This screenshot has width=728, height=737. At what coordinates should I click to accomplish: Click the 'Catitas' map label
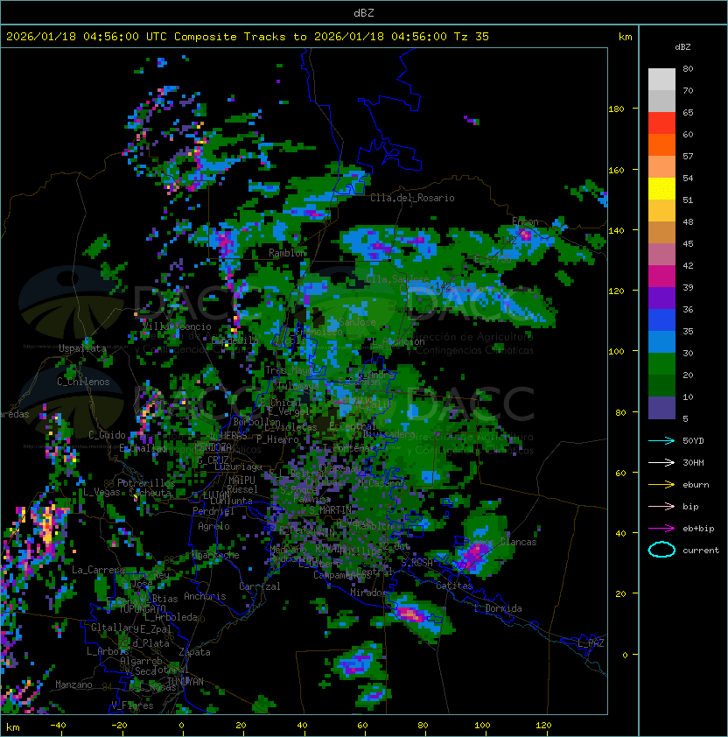(454, 586)
